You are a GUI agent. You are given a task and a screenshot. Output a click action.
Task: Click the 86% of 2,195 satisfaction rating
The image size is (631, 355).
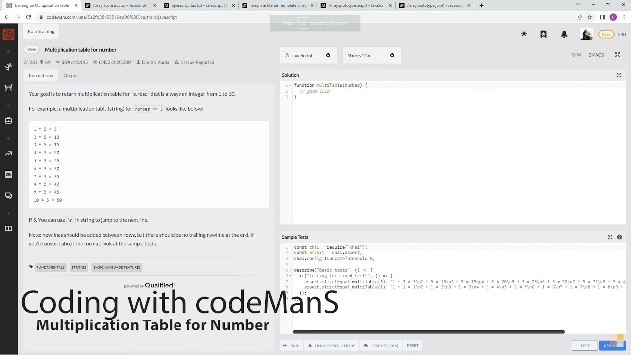71,62
